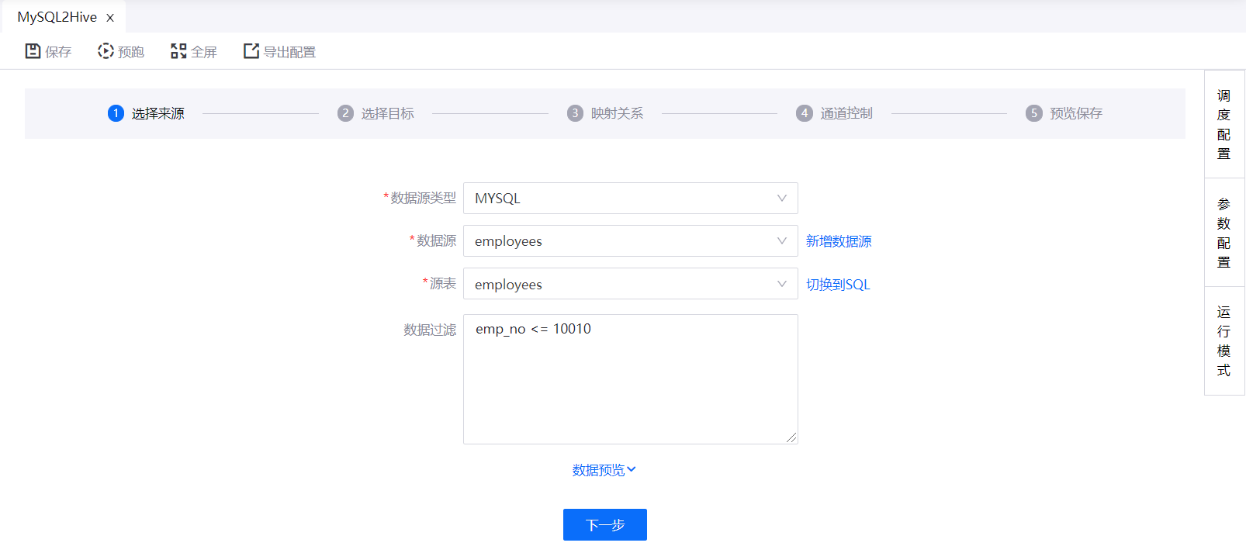This screenshot has width=1246, height=560.
Task: Click the 源表 dropdown arrow
Action: pos(782,284)
